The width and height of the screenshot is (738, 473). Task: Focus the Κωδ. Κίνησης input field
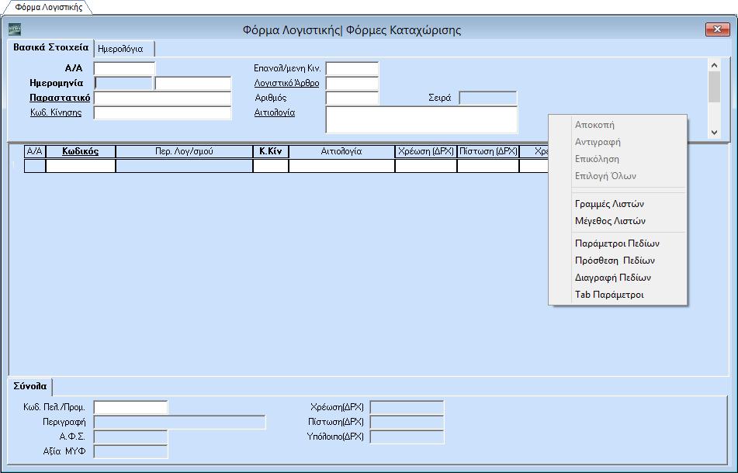click(x=162, y=112)
